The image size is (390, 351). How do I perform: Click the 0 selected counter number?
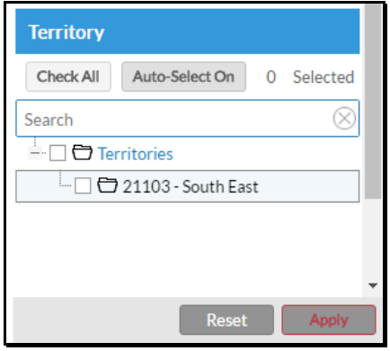pyautogui.click(x=271, y=77)
